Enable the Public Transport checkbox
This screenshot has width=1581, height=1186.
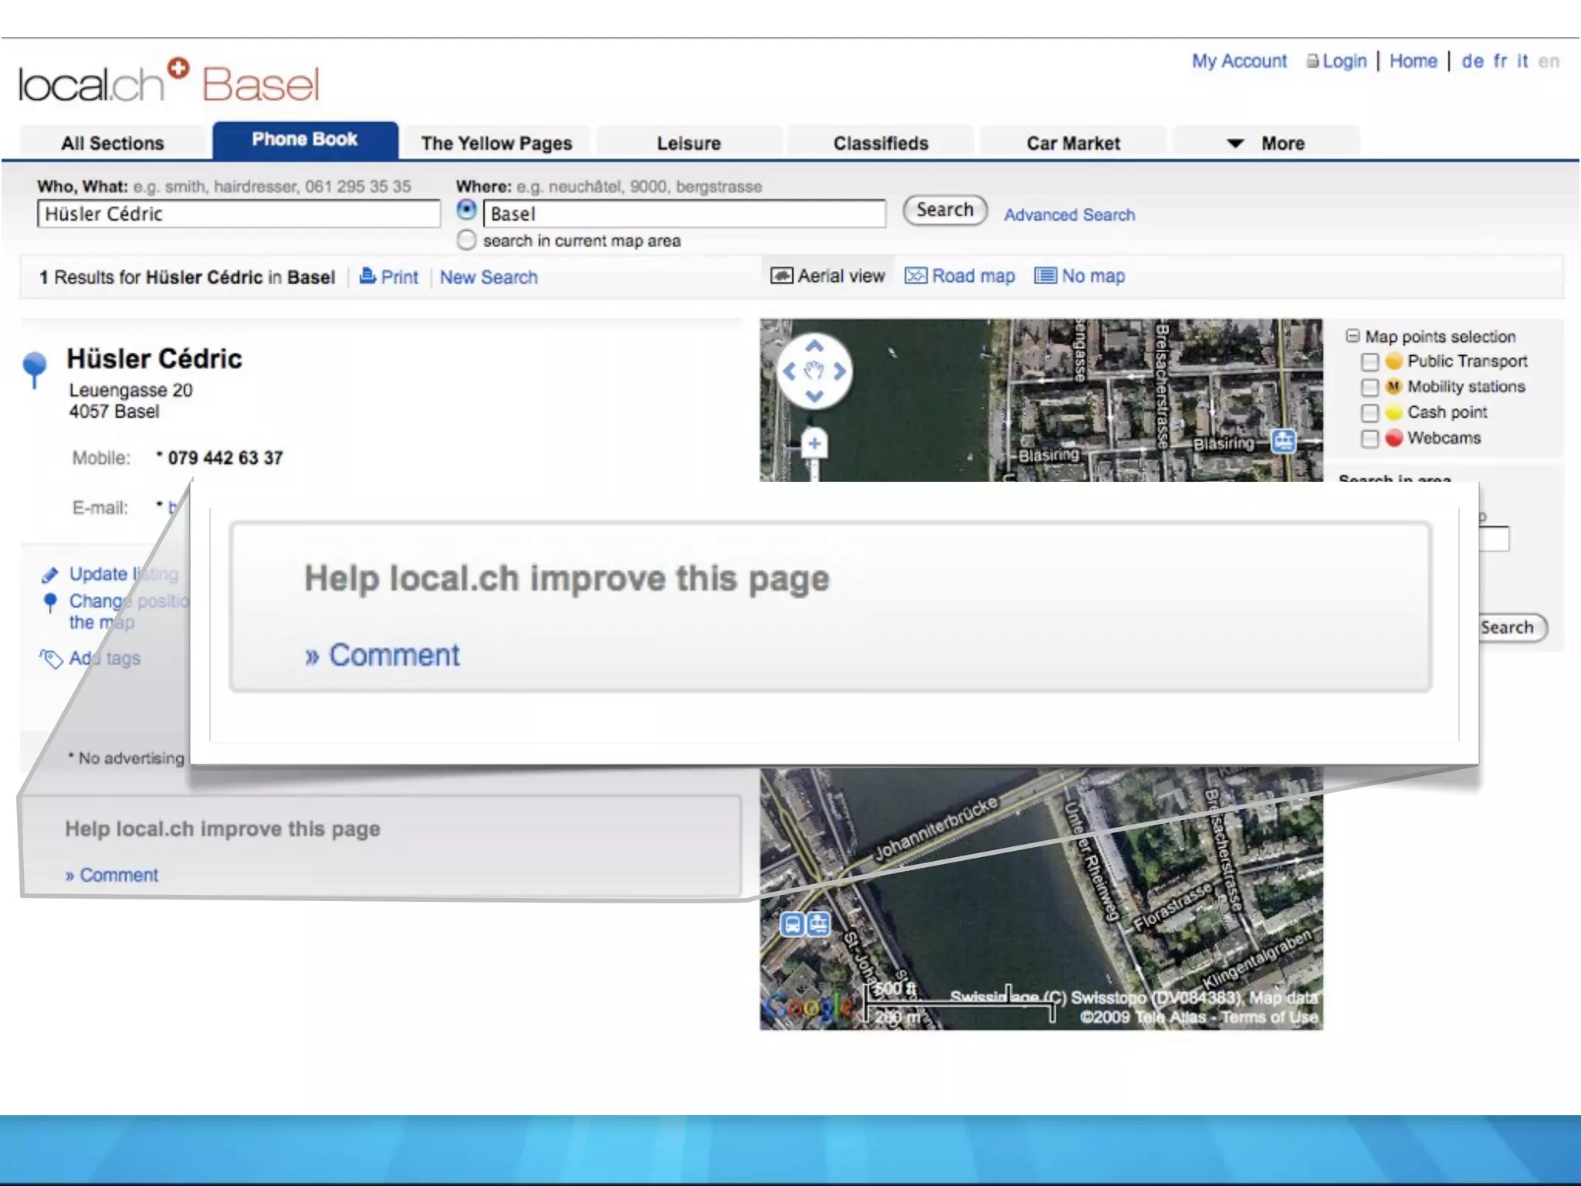[x=1369, y=361]
